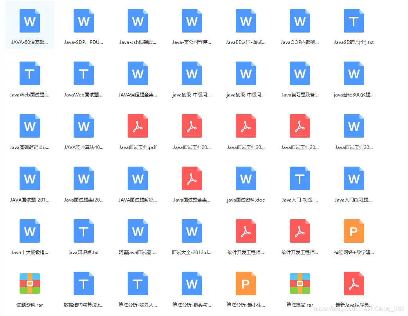
Task: Open the Java-SDP、PDU Word document
Action: click(83, 21)
